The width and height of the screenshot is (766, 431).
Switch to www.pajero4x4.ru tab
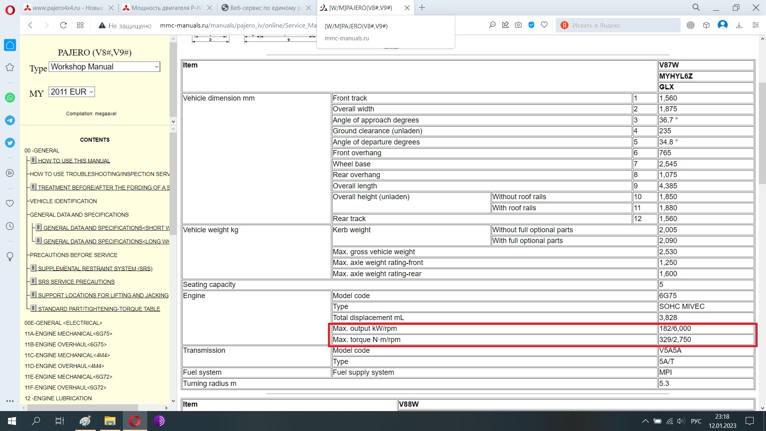pos(68,8)
